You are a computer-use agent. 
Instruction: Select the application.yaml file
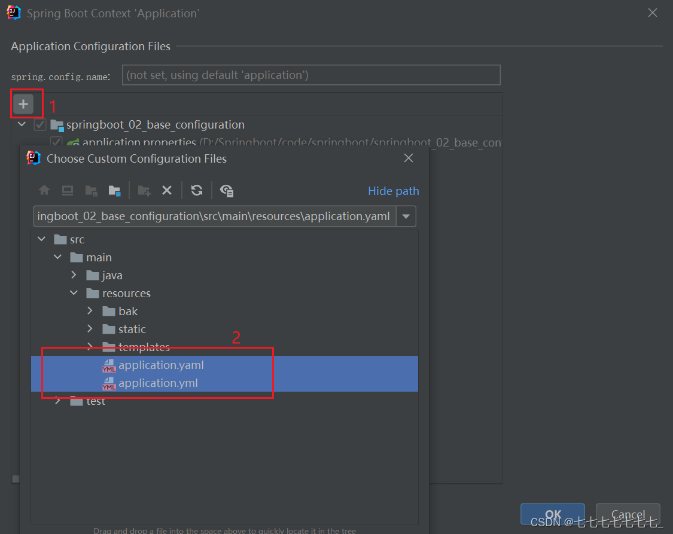pos(224,365)
